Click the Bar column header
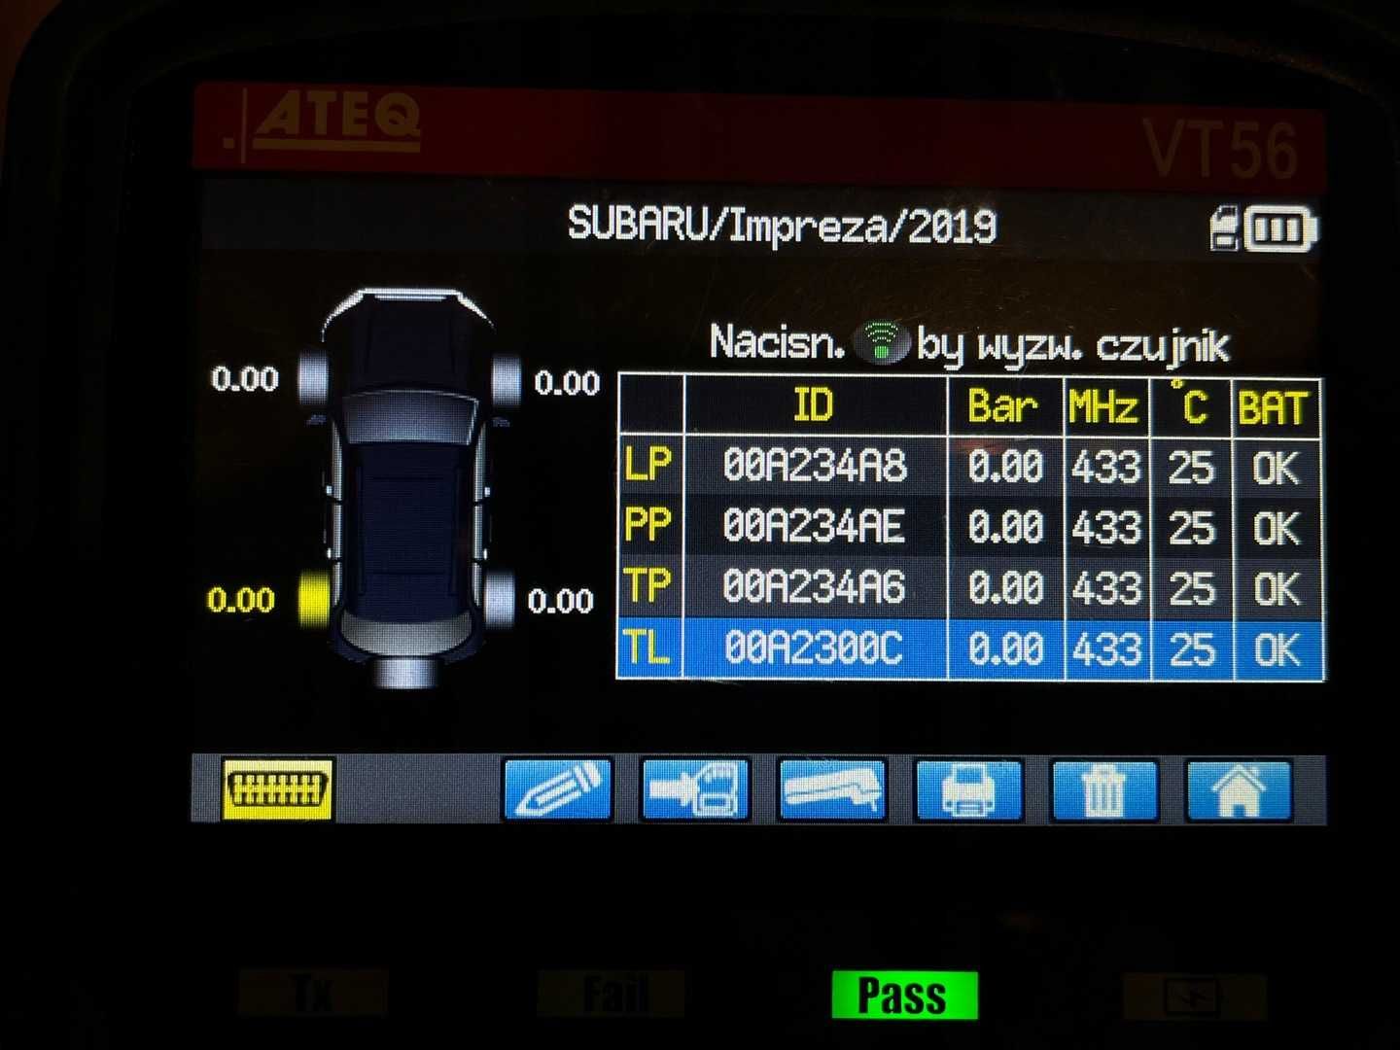1400x1050 pixels. pos(1004,405)
